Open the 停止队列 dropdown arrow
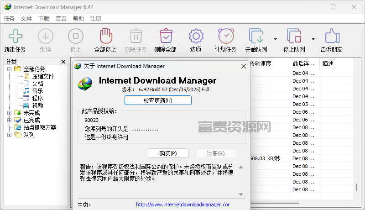The width and height of the screenshot is (365, 210). pos(313,39)
